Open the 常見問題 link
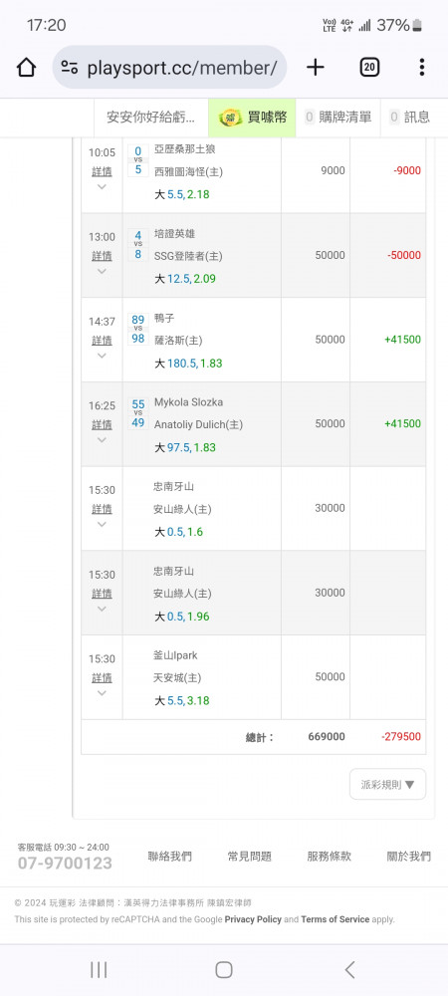448x996 pixels. tap(249, 857)
